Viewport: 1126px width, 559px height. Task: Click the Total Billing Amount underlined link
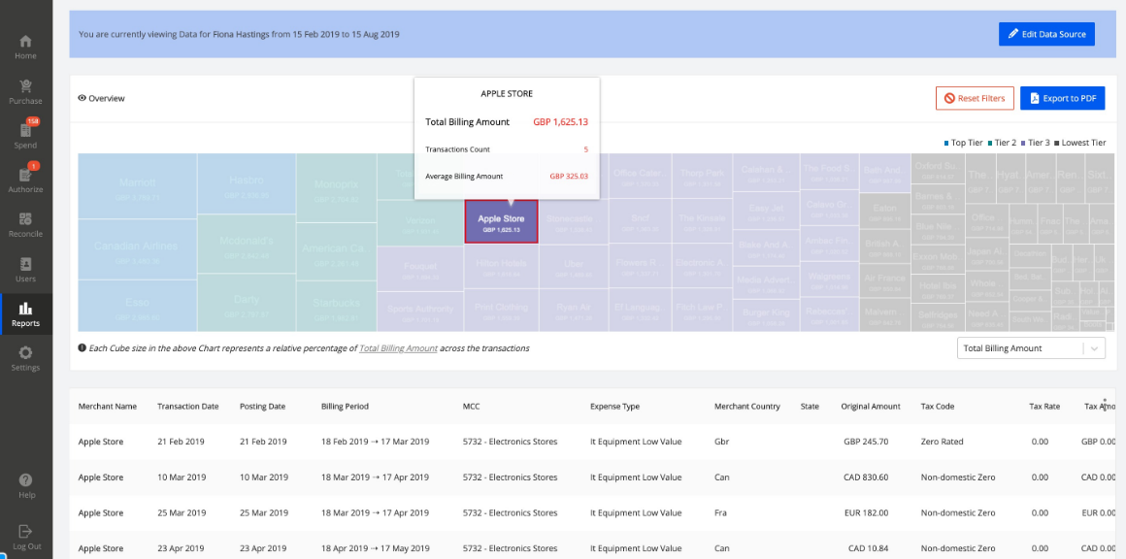click(398, 348)
